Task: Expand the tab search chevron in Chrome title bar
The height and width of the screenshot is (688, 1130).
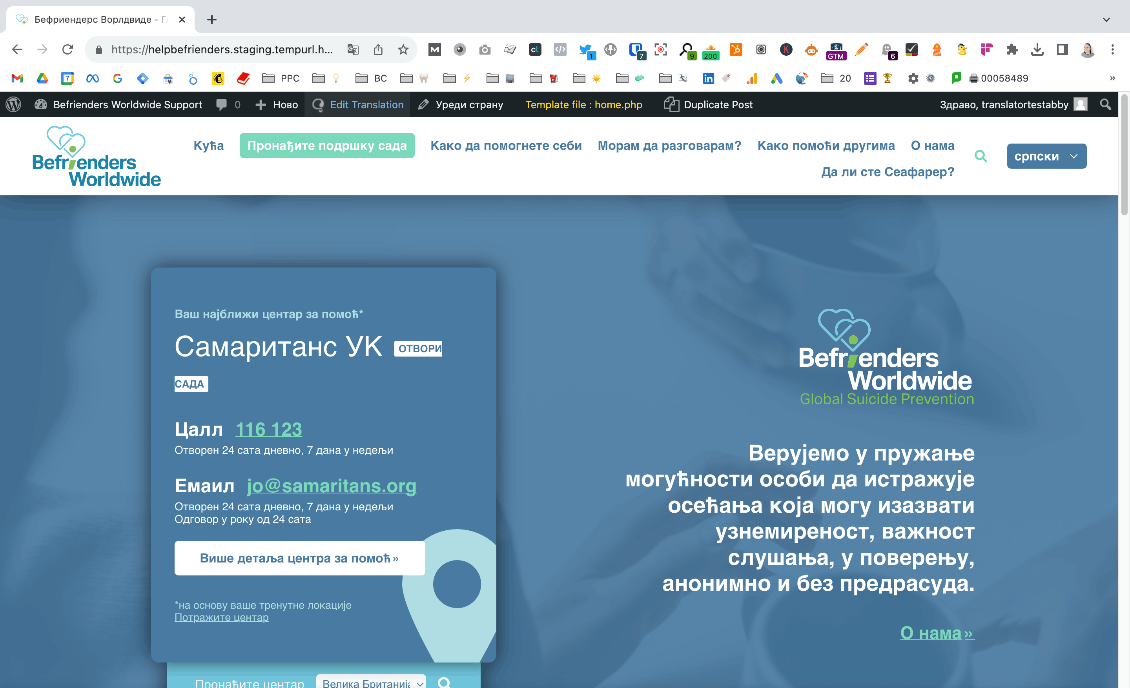Action: [1106, 20]
